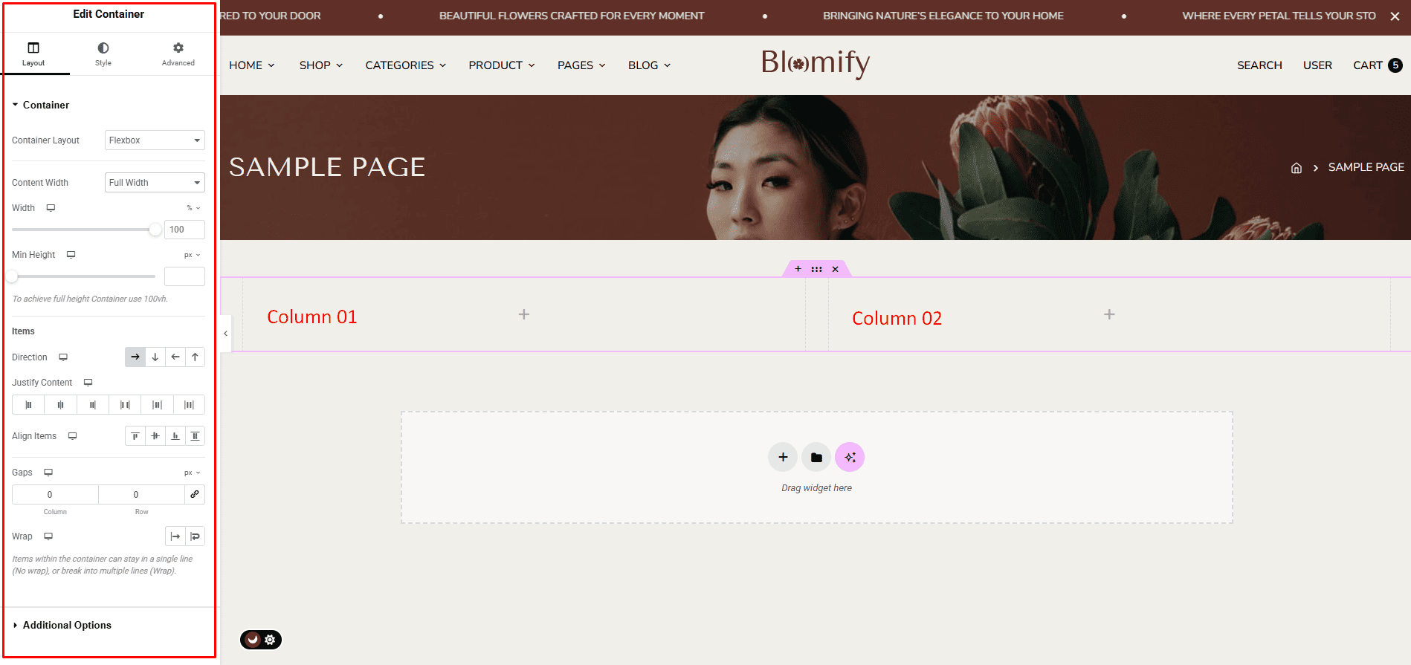This screenshot has width=1411, height=665.
Task: Collapse the editor side panel
Action: point(225,334)
